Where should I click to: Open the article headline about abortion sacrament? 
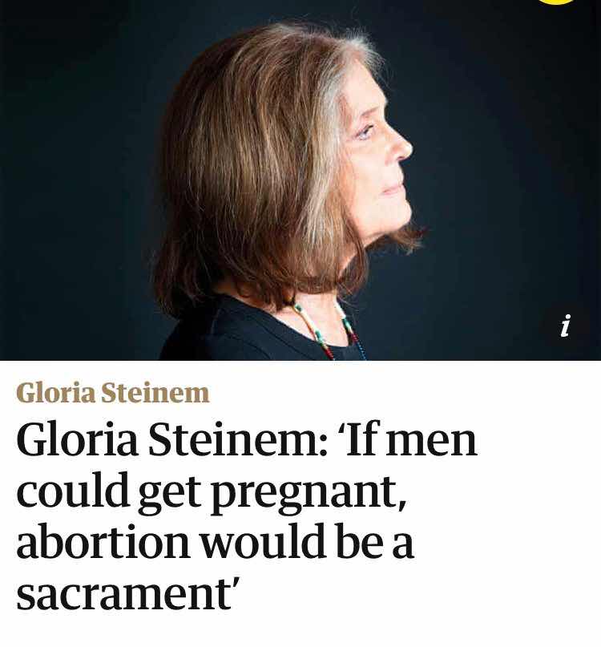tap(247, 516)
